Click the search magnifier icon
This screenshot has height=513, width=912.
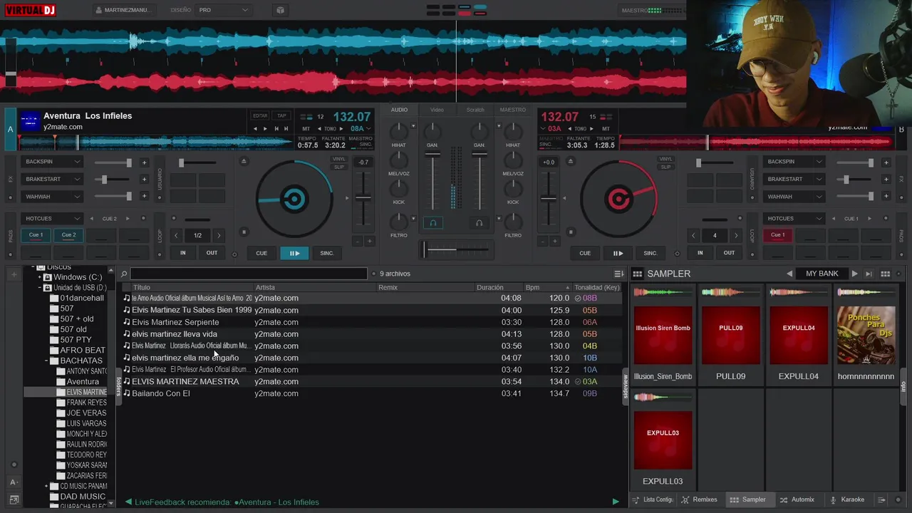click(x=124, y=274)
